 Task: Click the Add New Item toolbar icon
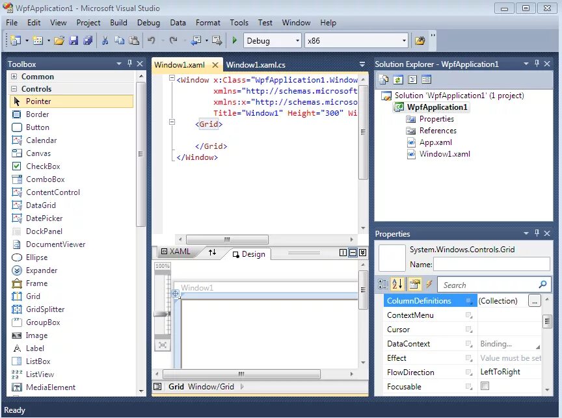[38, 40]
